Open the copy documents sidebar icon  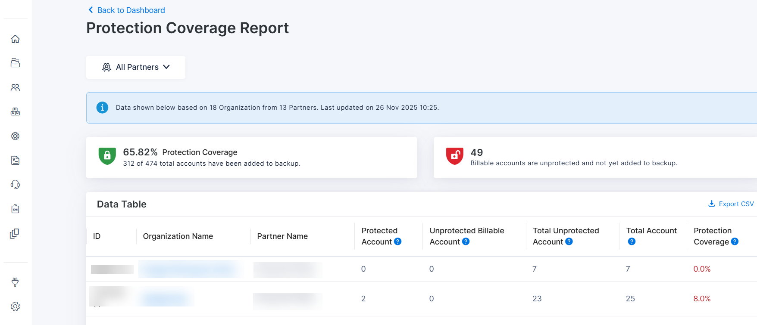point(15,233)
